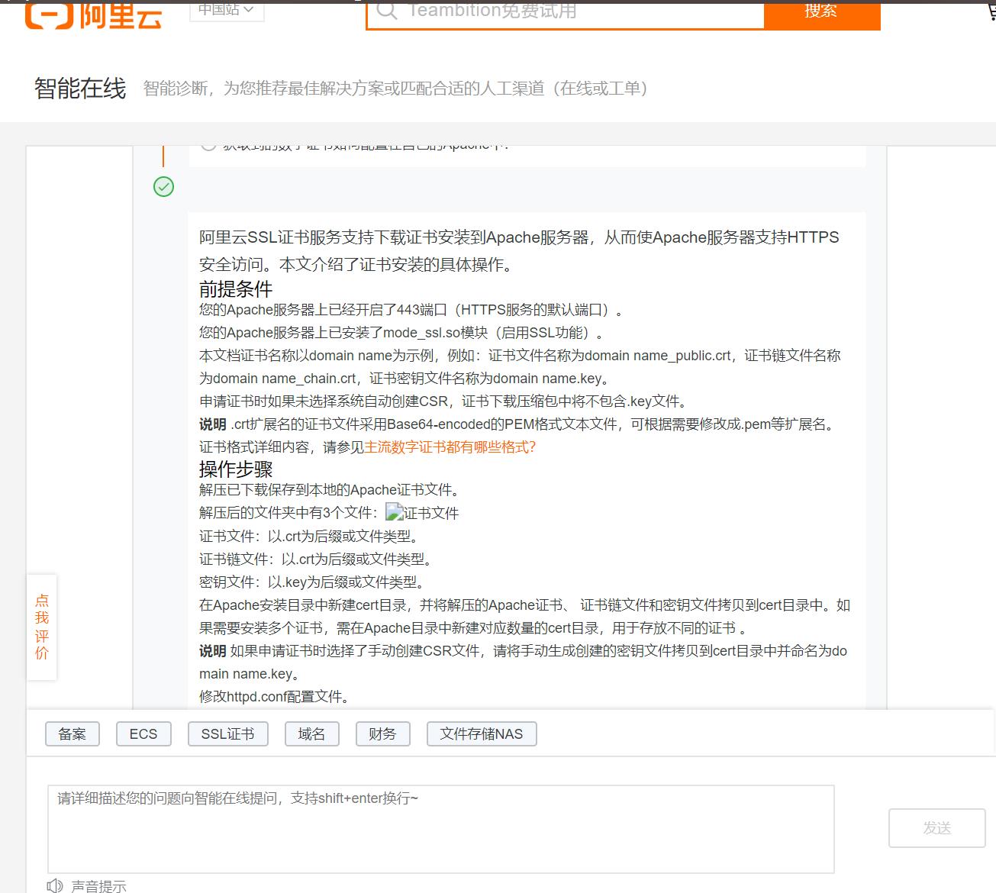Click the line 解压已下载保存到本地的Apache证书文件。
The image size is (996, 893).
[330, 490]
